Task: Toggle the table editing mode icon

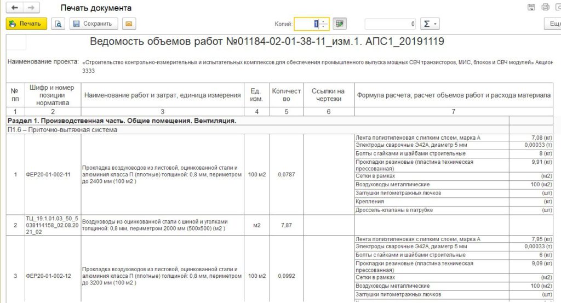Action: tap(340, 24)
